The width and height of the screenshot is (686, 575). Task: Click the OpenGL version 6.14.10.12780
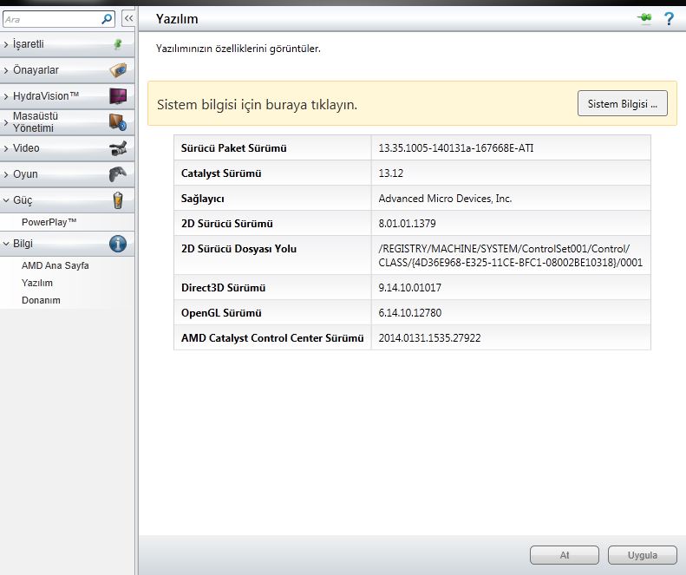(x=410, y=313)
